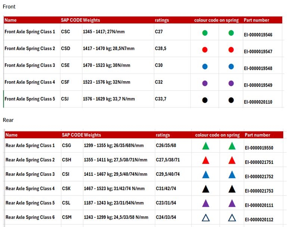Select part number cell EI-0000019546
The height and width of the screenshot is (227, 287).
click(258, 35)
